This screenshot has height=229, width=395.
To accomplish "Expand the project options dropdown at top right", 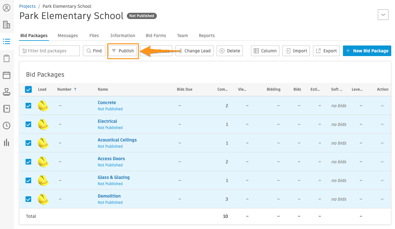I will click(x=383, y=15).
